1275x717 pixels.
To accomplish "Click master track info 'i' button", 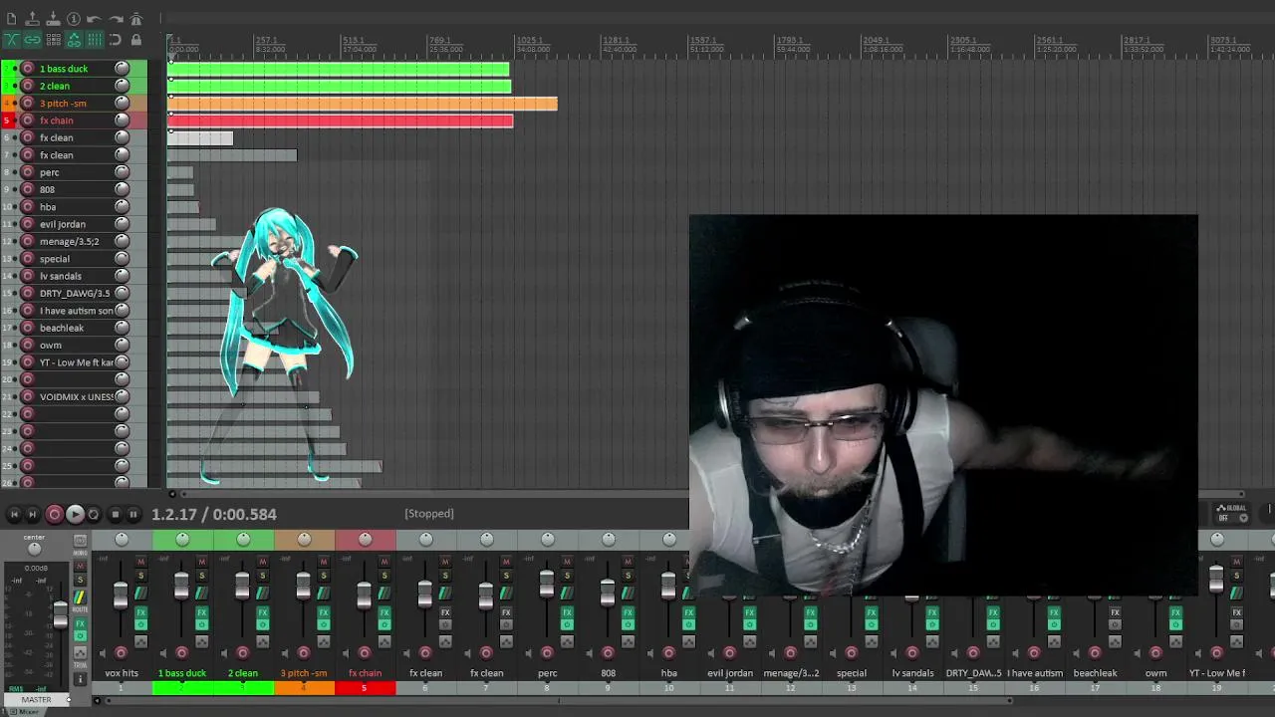I will (x=80, y=678).
